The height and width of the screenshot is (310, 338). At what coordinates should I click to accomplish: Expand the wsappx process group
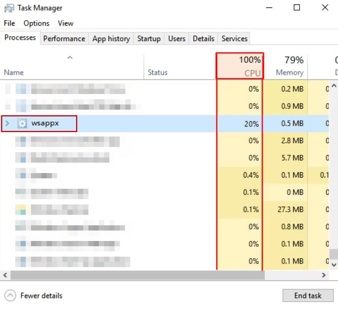pyautogui.click(x=7, y=123)
